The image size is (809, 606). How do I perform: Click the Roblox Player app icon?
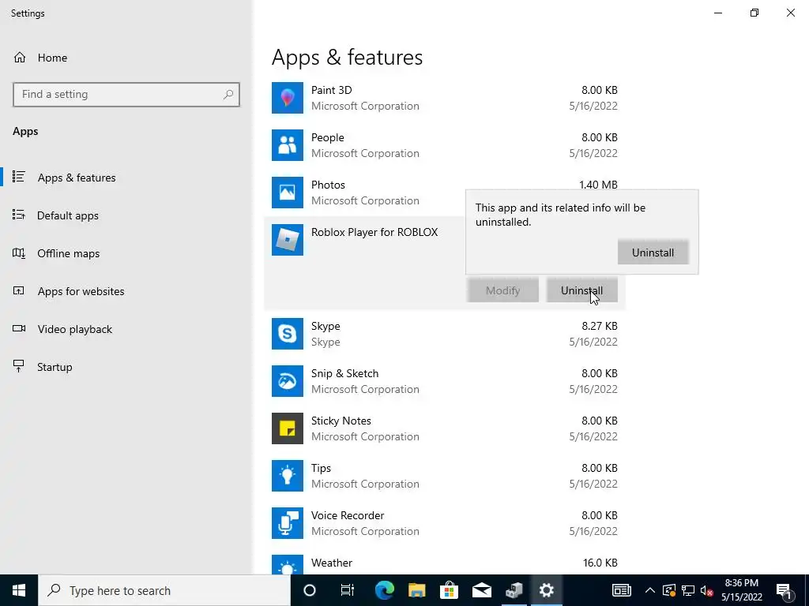pyautogui.click(x=288, y=240)
